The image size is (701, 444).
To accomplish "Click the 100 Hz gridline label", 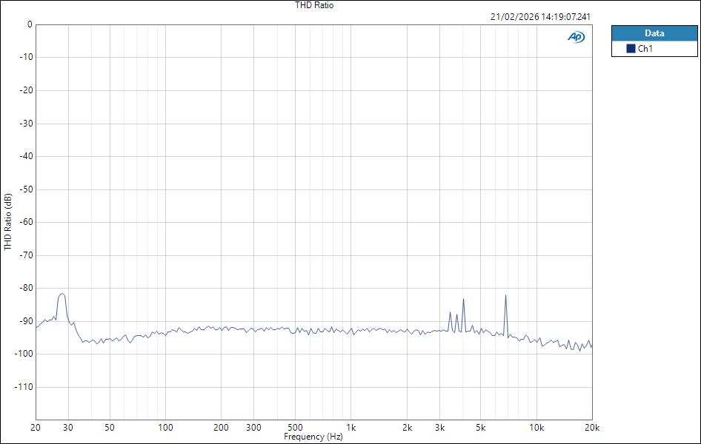I will coord(166,427).
